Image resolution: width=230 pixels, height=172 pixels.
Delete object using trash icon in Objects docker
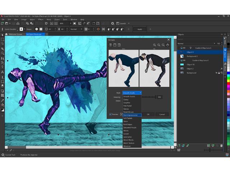(x=221, y=145)
